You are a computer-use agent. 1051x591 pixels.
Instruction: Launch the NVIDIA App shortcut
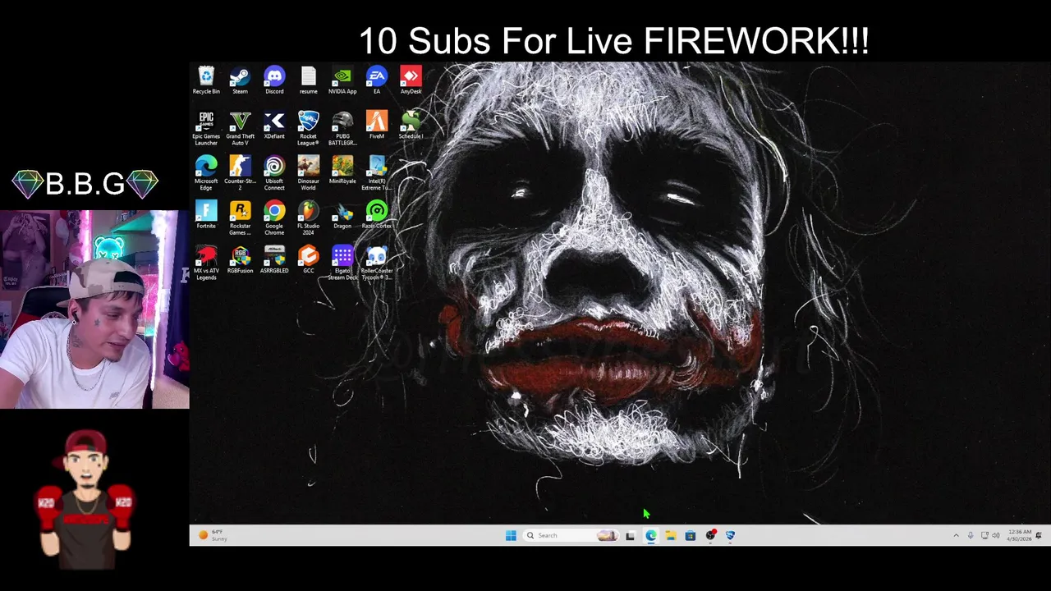click(342, 80)
